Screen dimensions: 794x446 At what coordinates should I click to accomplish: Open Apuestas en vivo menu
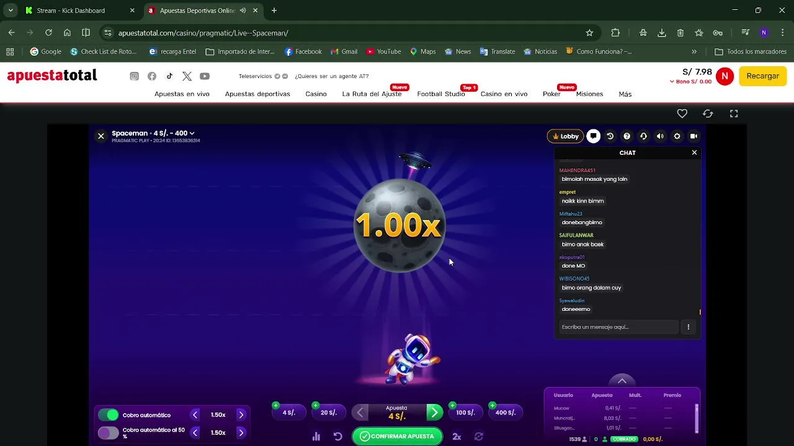(182, 94)
